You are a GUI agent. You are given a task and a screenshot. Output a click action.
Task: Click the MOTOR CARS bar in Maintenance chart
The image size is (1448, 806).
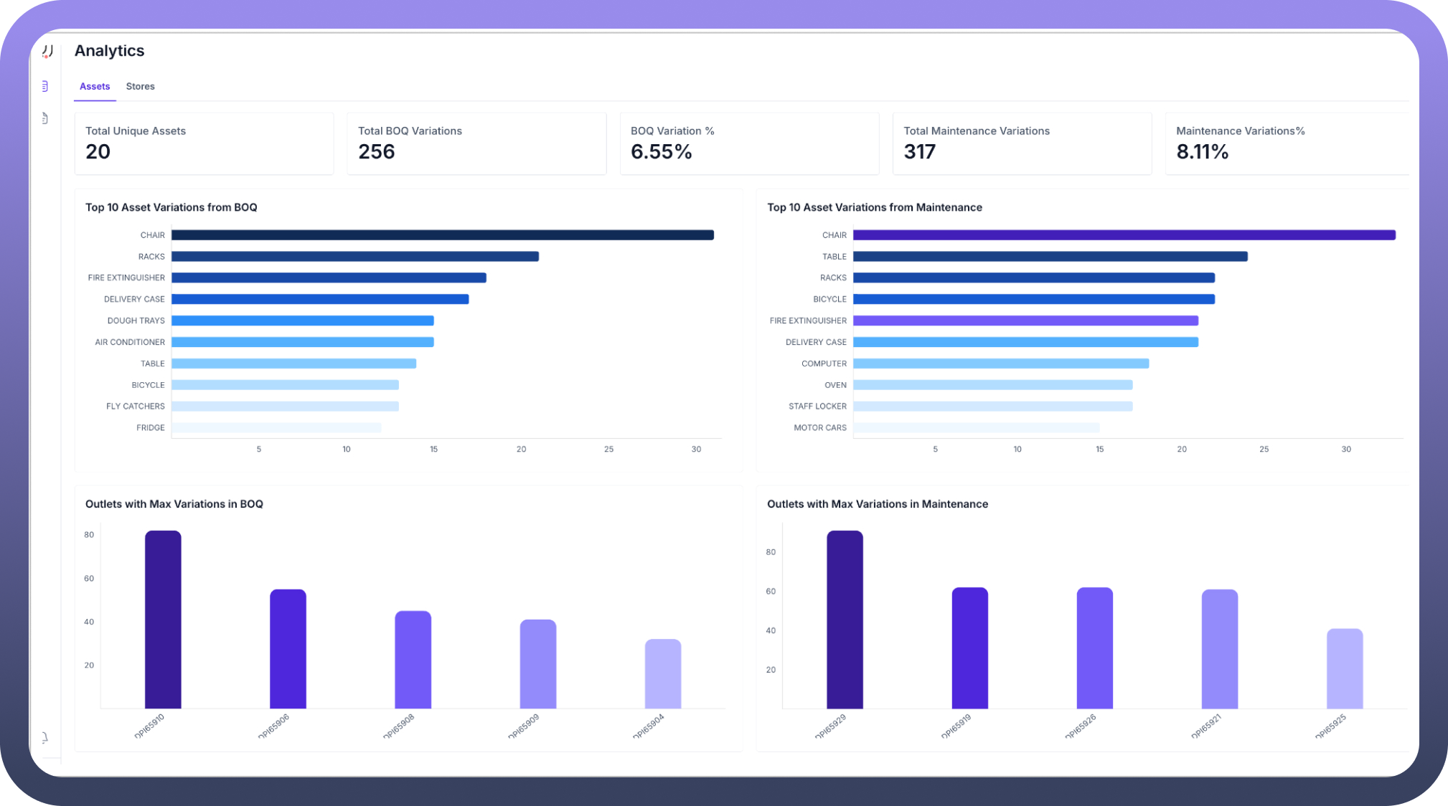pos(976,427)
